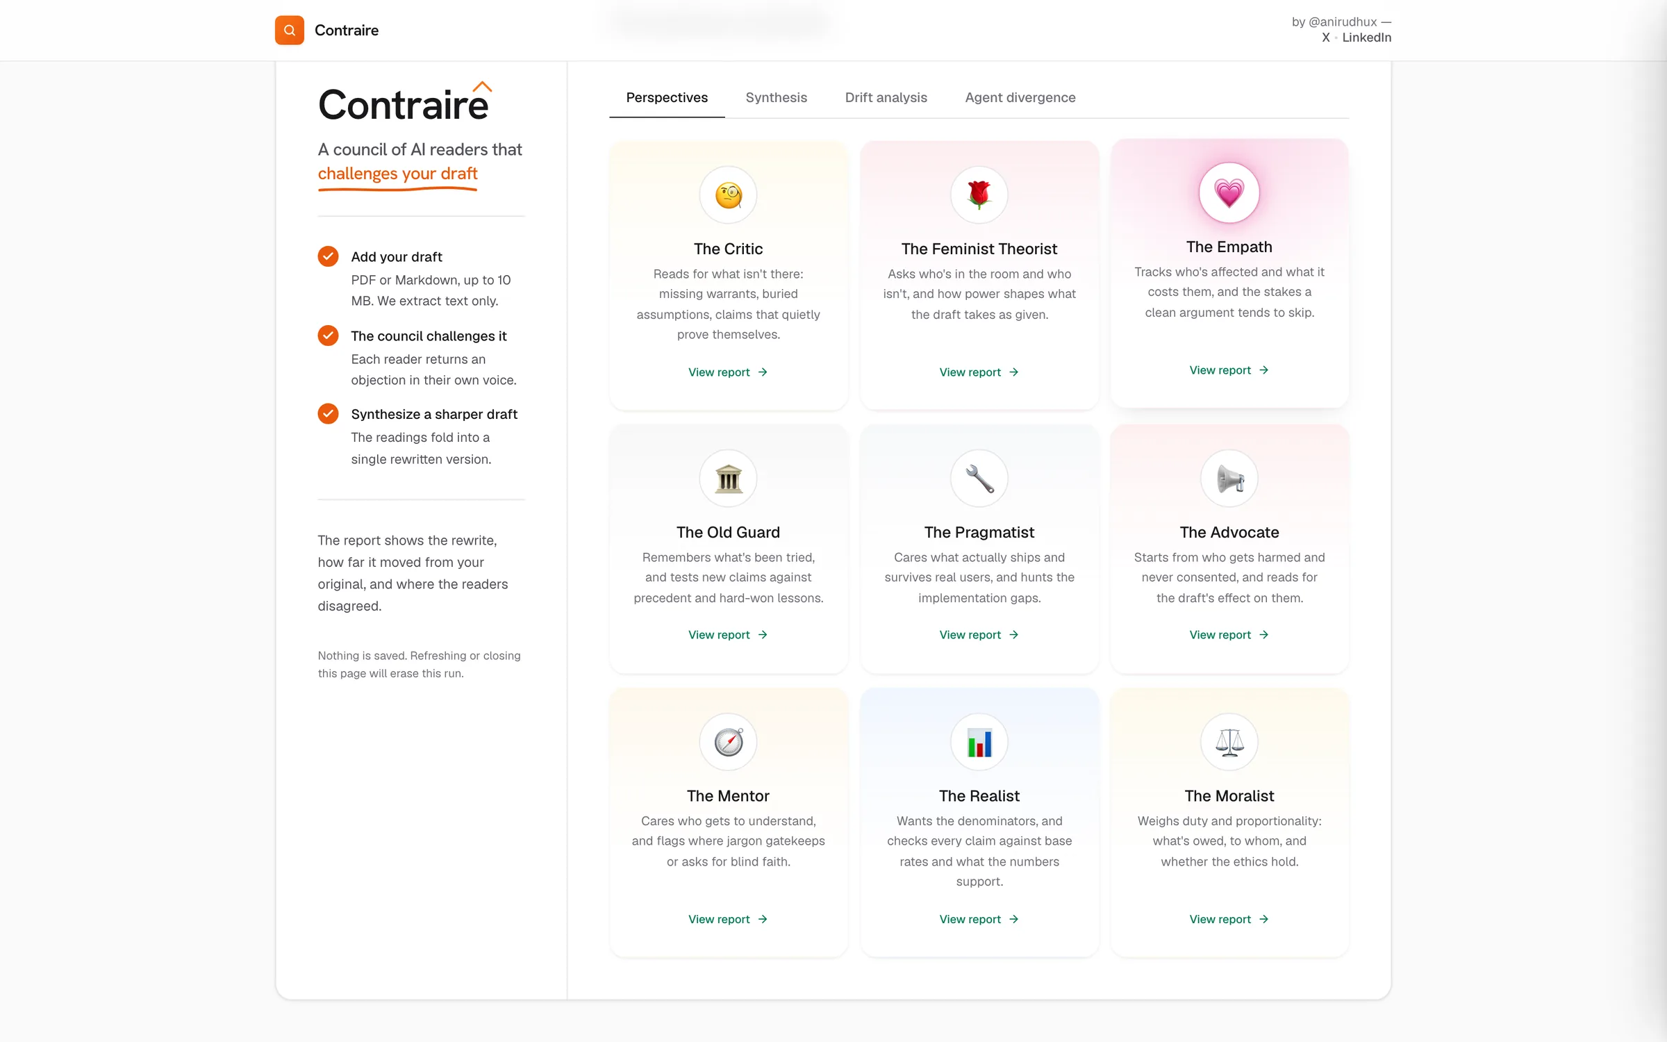Open The Pragmatist's View report link

coord(979,635)
